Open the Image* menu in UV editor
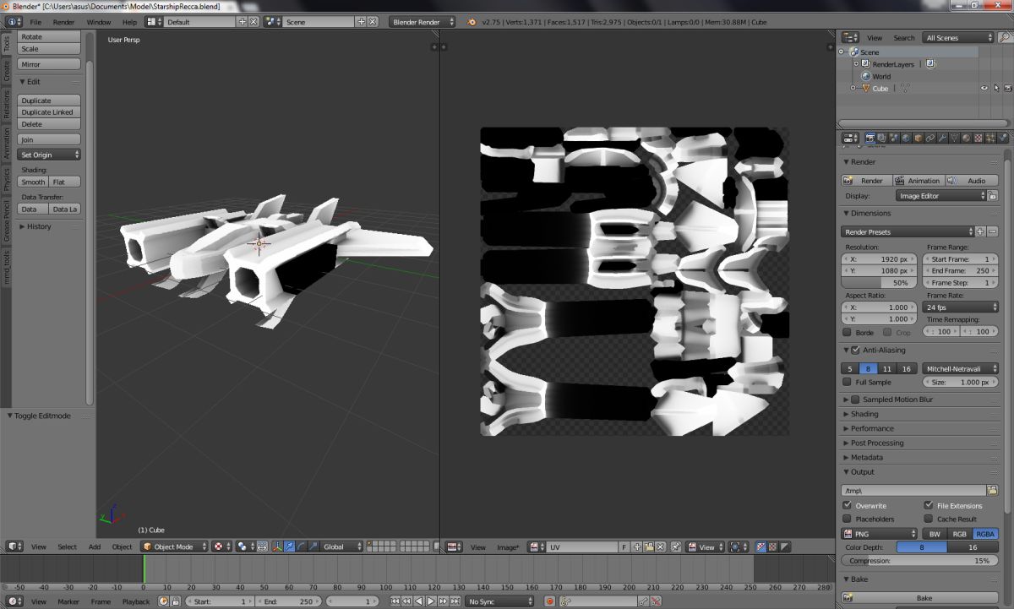Screen dimensions: 1014x609 [508, 547]
